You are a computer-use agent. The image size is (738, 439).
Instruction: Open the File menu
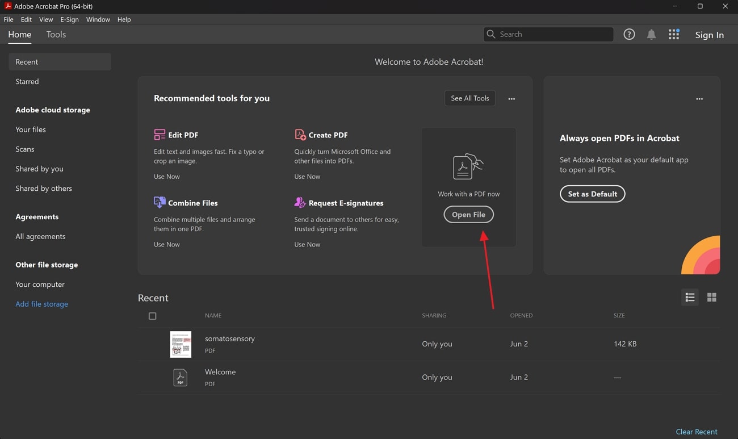(x=9, y=19)
